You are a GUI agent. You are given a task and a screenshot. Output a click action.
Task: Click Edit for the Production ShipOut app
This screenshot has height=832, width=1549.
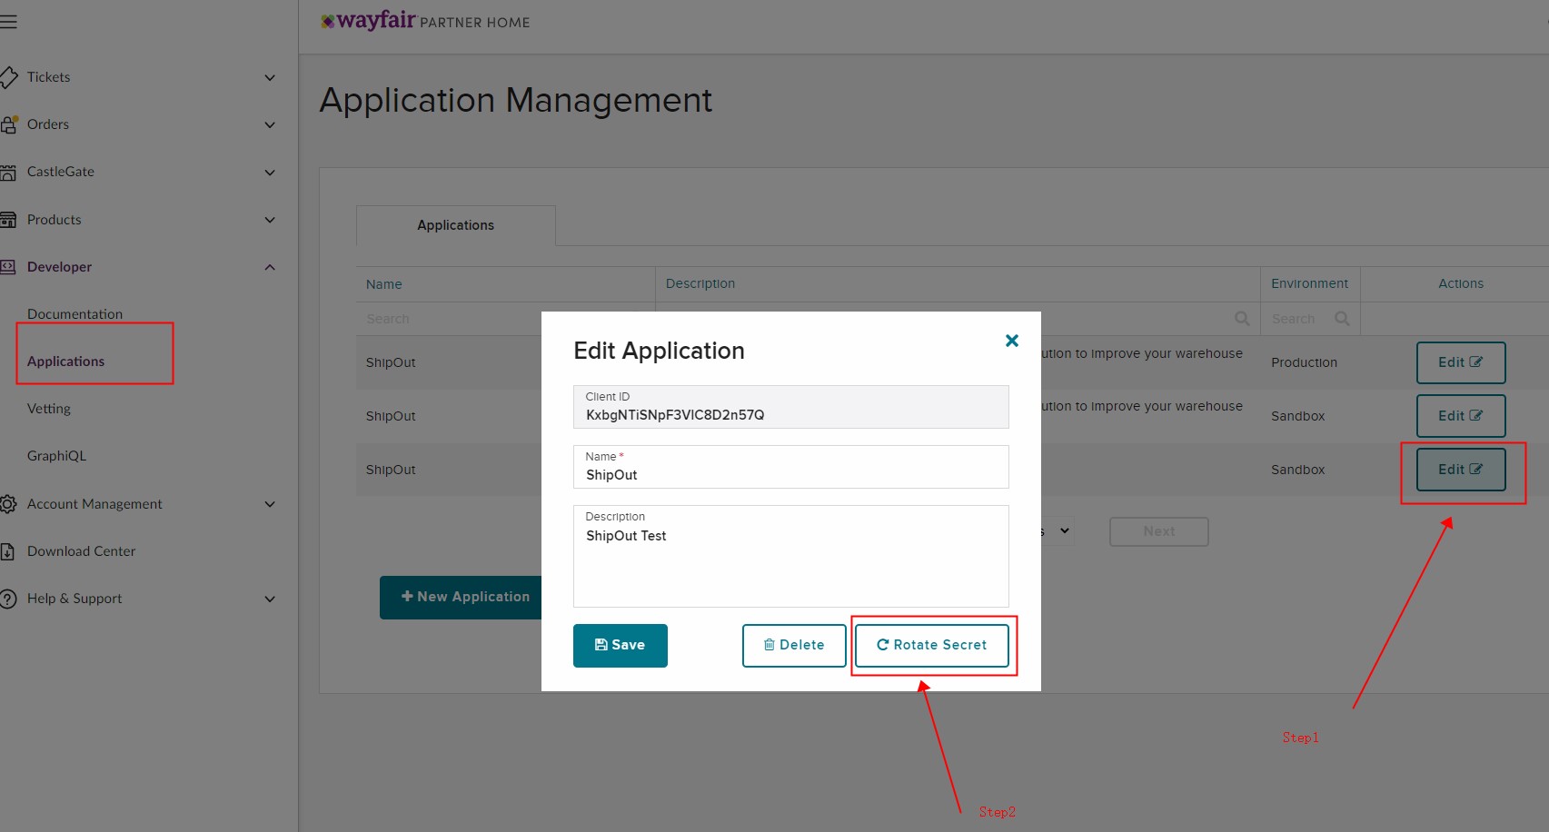tap(1461, 362)
